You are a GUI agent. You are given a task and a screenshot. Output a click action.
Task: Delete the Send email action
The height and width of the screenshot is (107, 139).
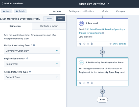tap(92, 44)
